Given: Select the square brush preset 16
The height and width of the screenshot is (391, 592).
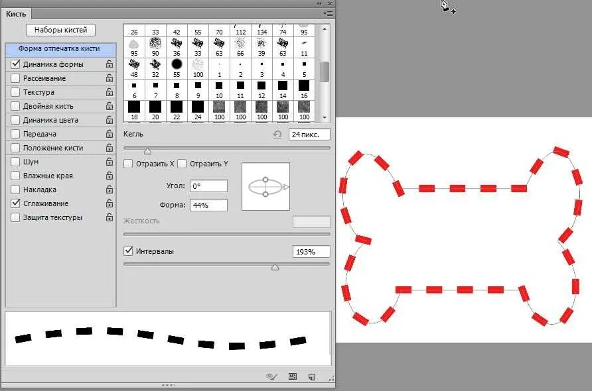Looking at the screenshot, I should [304, 89].
